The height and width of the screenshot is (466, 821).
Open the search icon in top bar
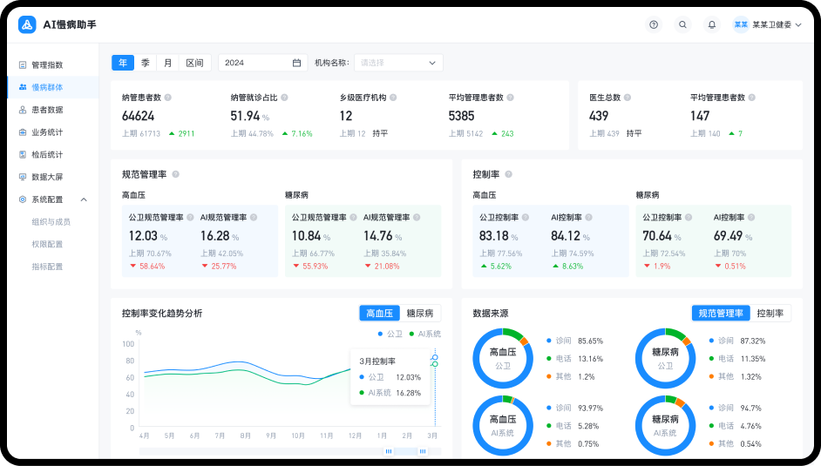pos(682,25)
